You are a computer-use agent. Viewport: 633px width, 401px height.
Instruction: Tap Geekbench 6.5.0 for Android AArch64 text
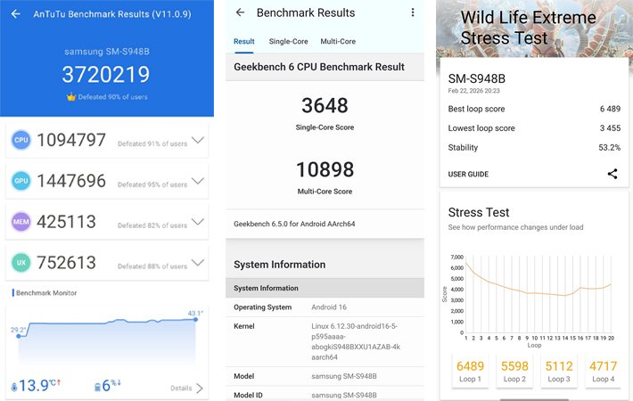click(x=294, y=224)
